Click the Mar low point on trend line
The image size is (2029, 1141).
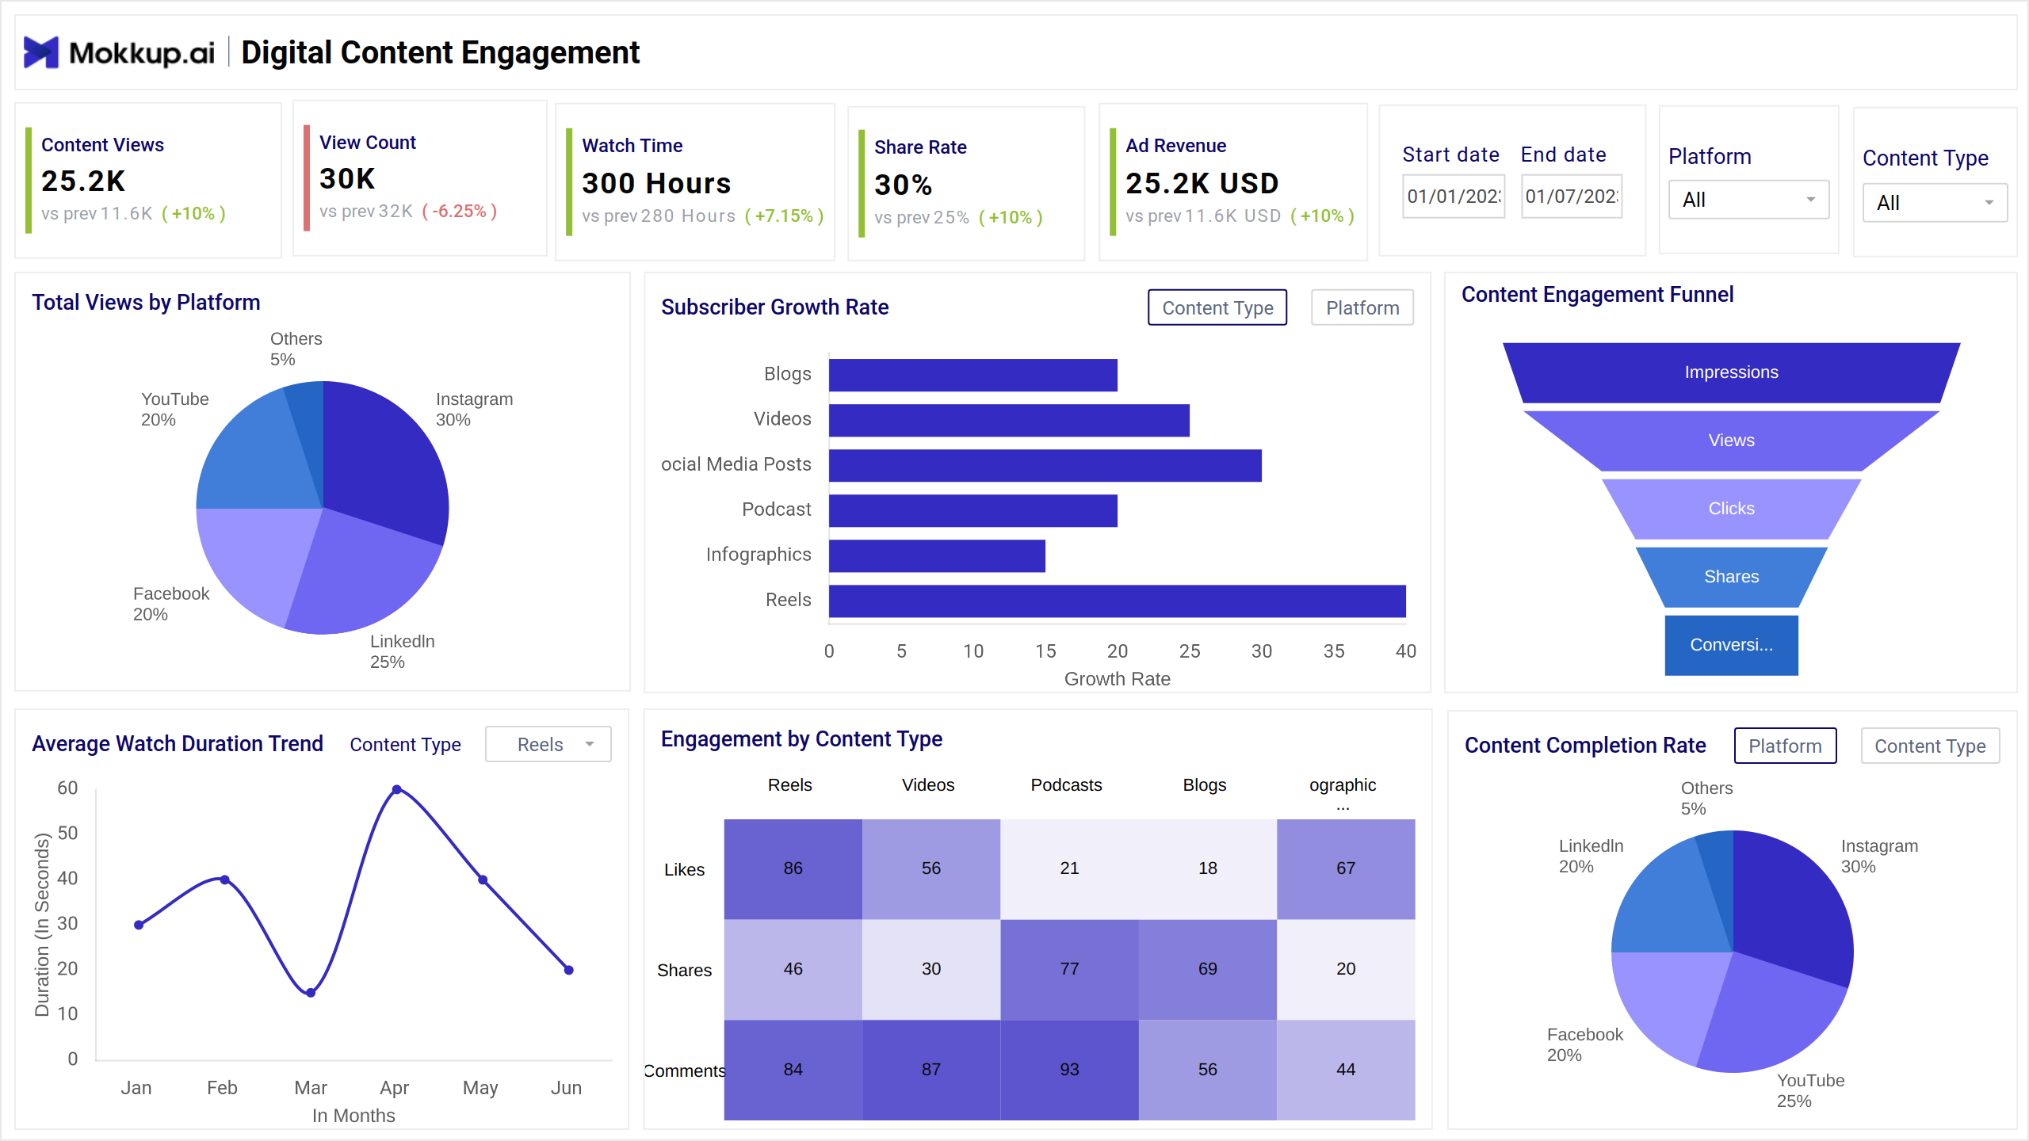click(311, 993)
